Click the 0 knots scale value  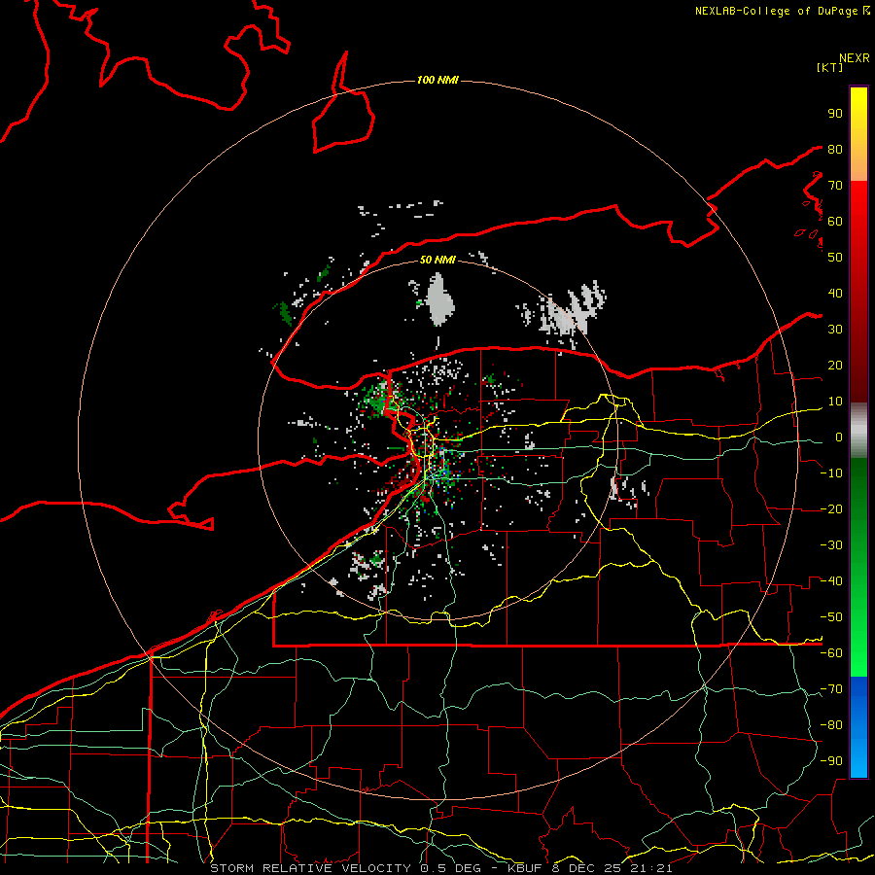(x=839, y=437)
